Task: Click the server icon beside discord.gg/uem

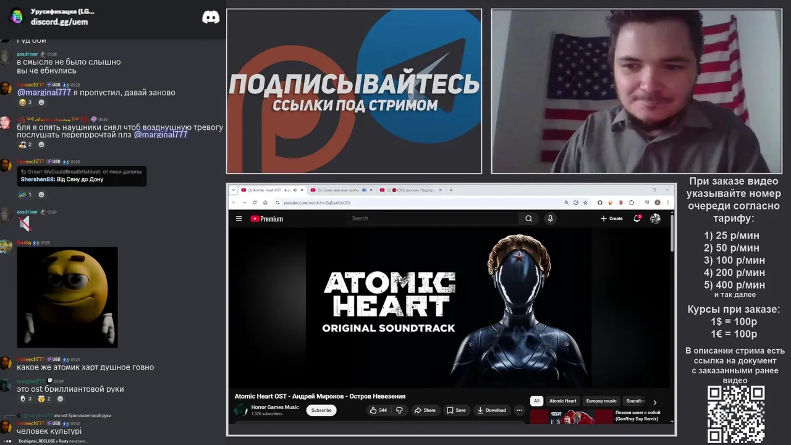Action: point(17,16)
